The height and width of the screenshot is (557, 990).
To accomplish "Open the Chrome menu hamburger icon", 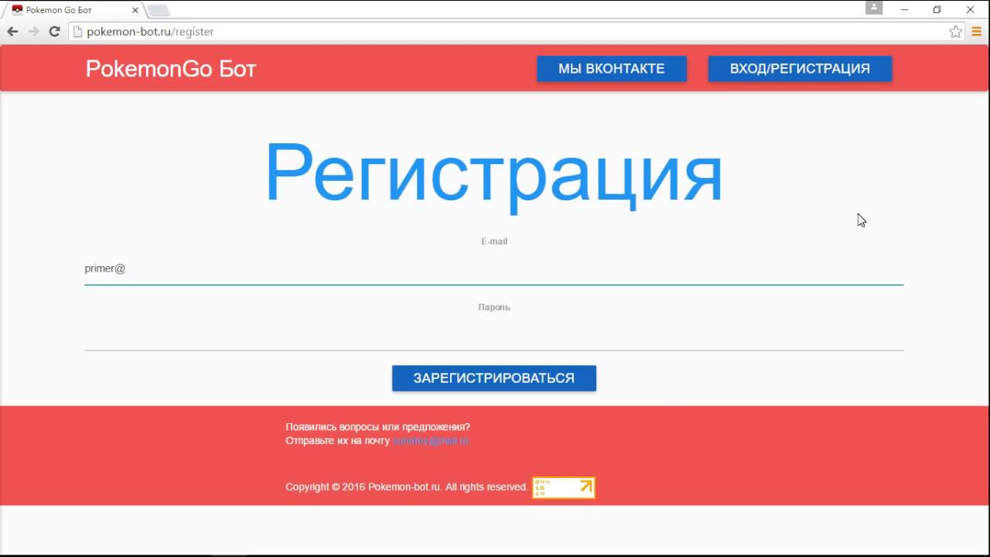I will pos(977,32).
